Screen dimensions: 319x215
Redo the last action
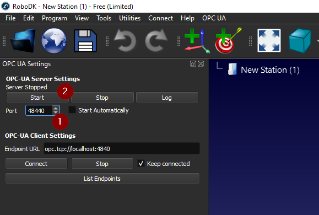[x=156, y=40]
